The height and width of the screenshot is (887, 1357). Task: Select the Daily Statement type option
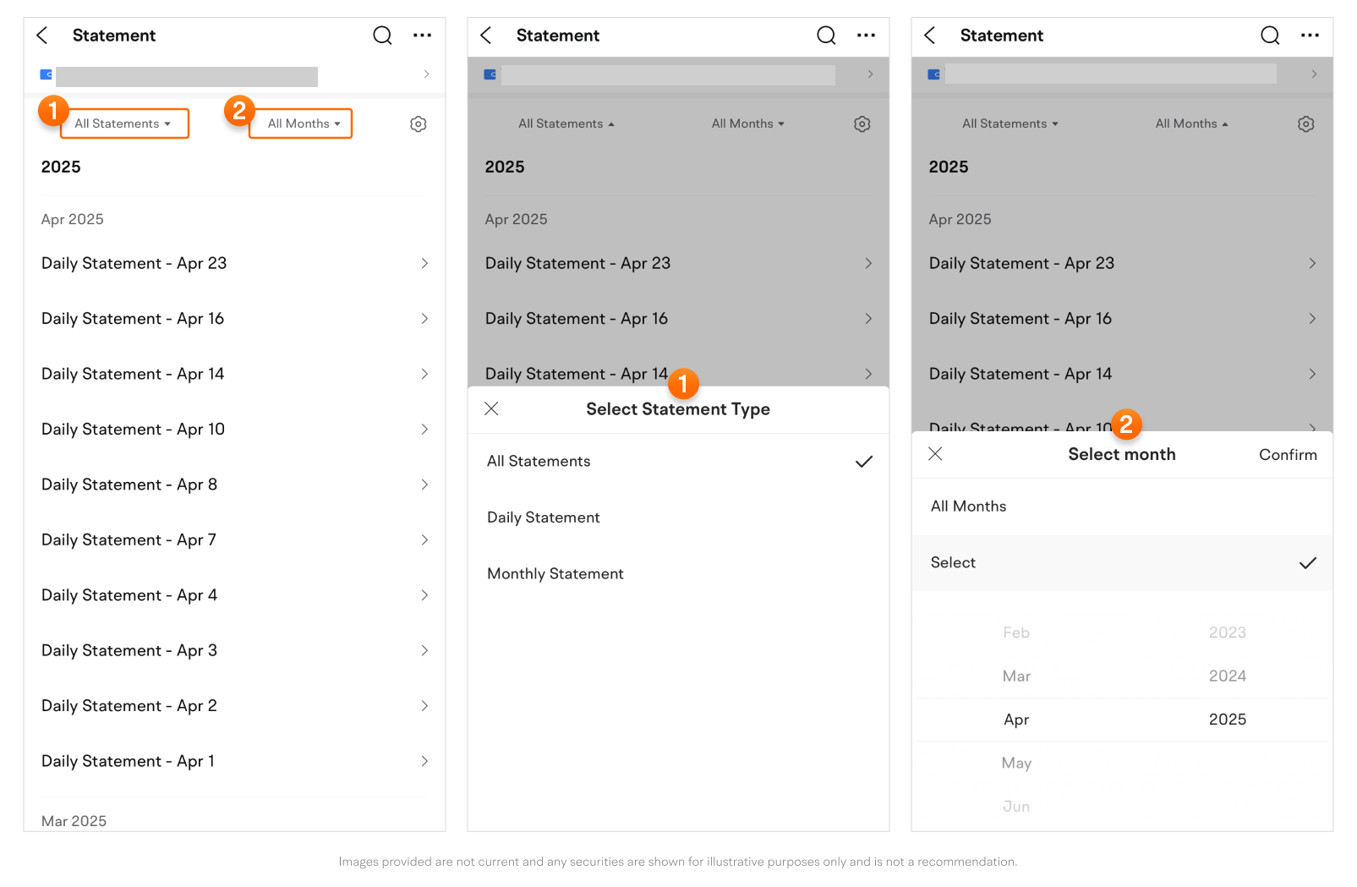click(544, 517)
